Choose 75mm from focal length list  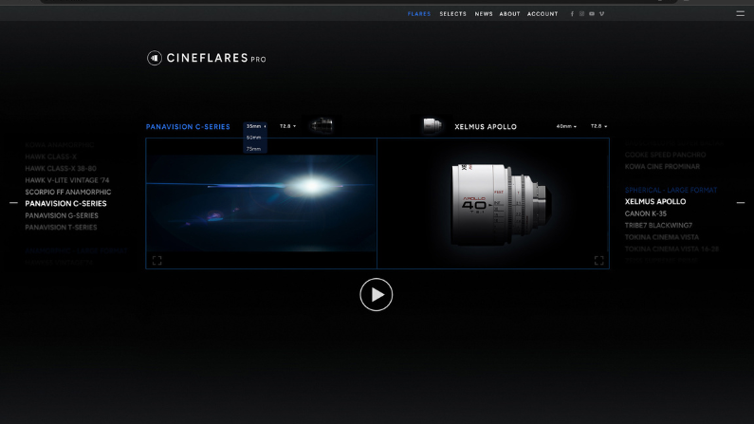[254, 149]
